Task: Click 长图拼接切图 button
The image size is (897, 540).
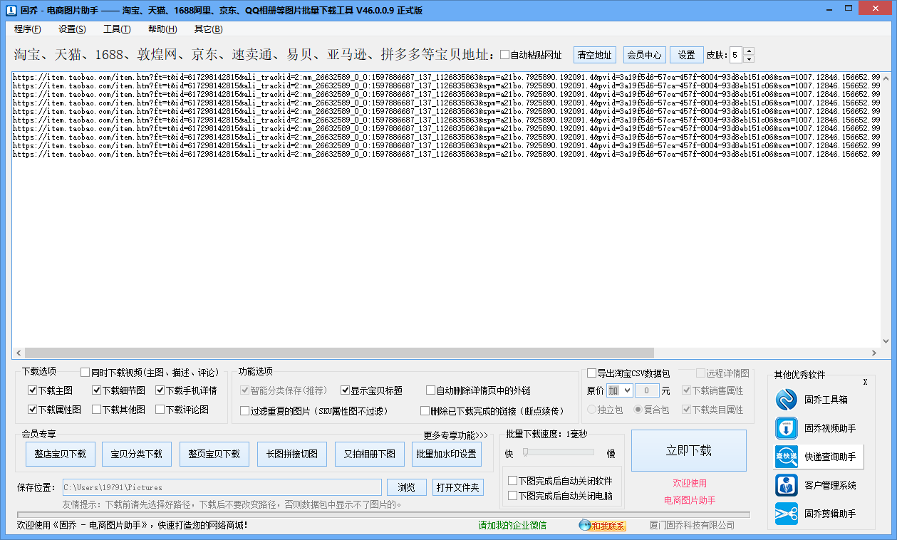Action: point(292,454)
